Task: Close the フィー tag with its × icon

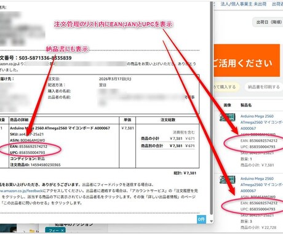Action: coord(62,230)
